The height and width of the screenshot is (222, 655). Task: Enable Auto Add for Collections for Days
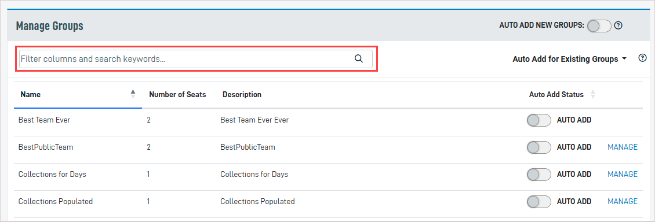coord(539,175)
